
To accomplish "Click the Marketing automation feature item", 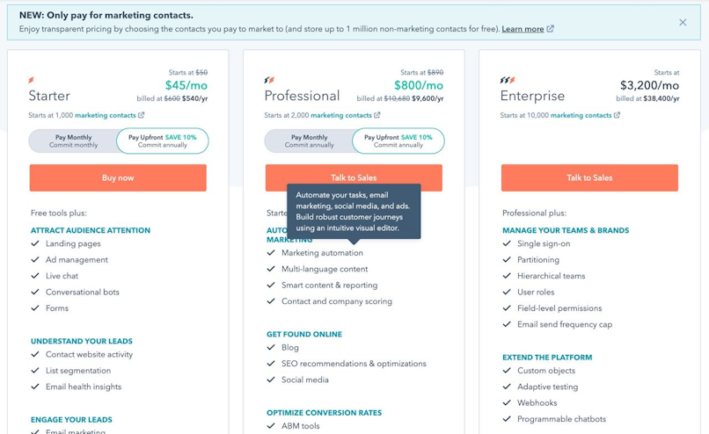I will 322,253.
